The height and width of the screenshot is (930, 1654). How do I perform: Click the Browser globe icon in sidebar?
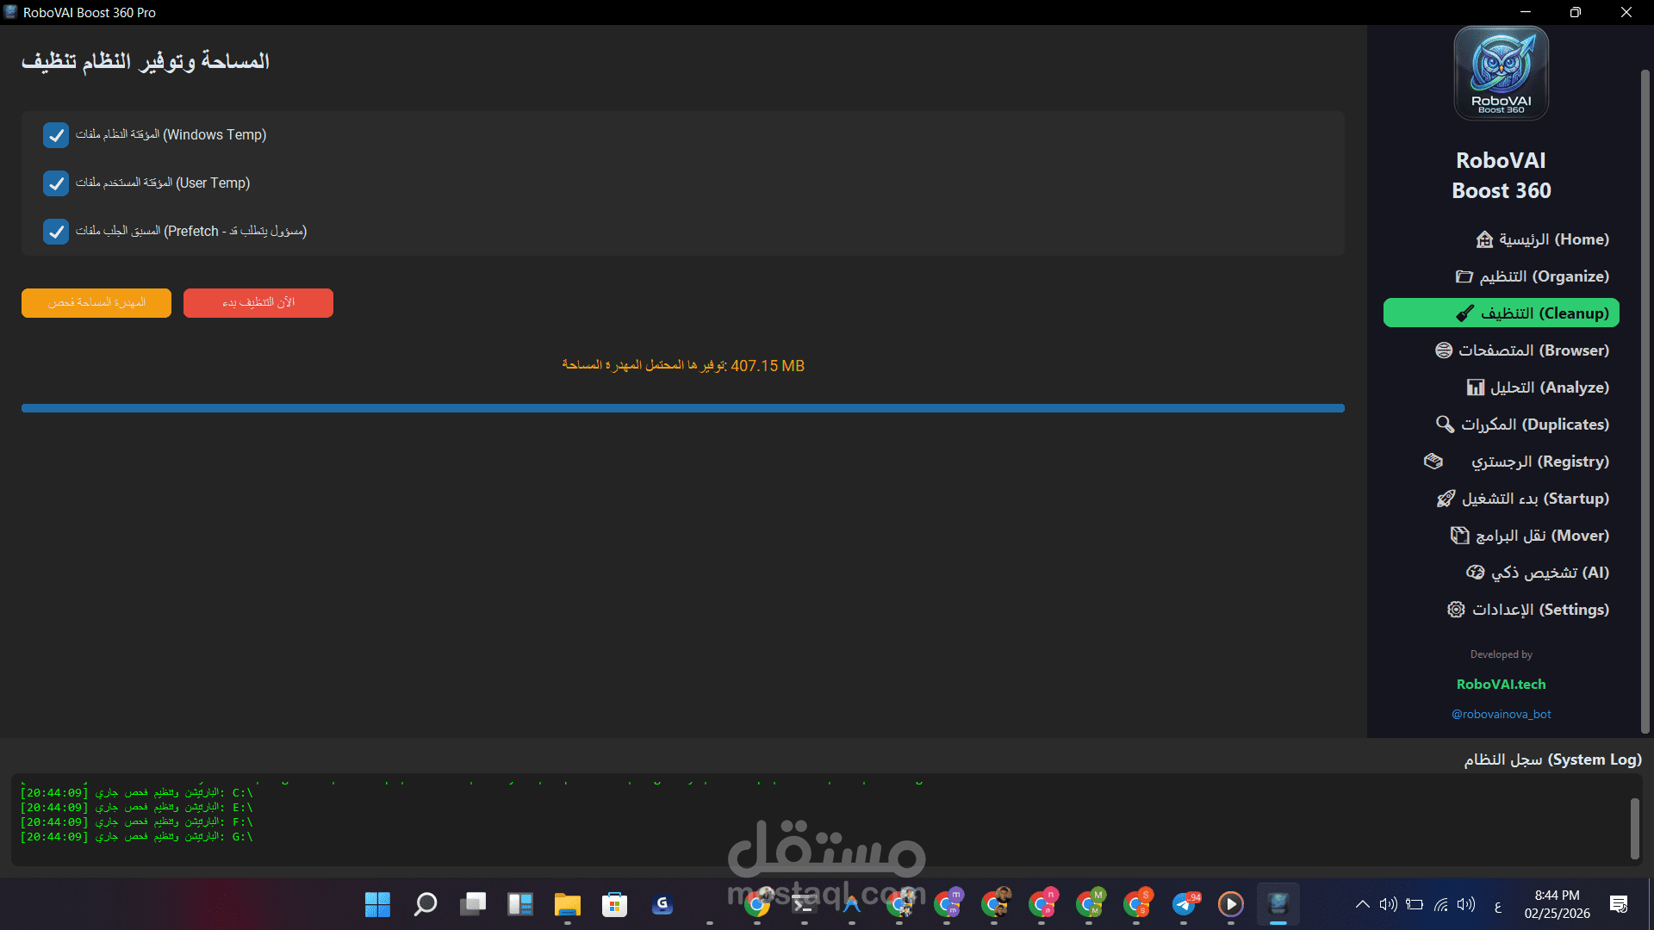click(x=1444, y=350)
